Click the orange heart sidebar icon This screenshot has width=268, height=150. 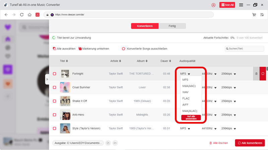click(x=8, y=84)
